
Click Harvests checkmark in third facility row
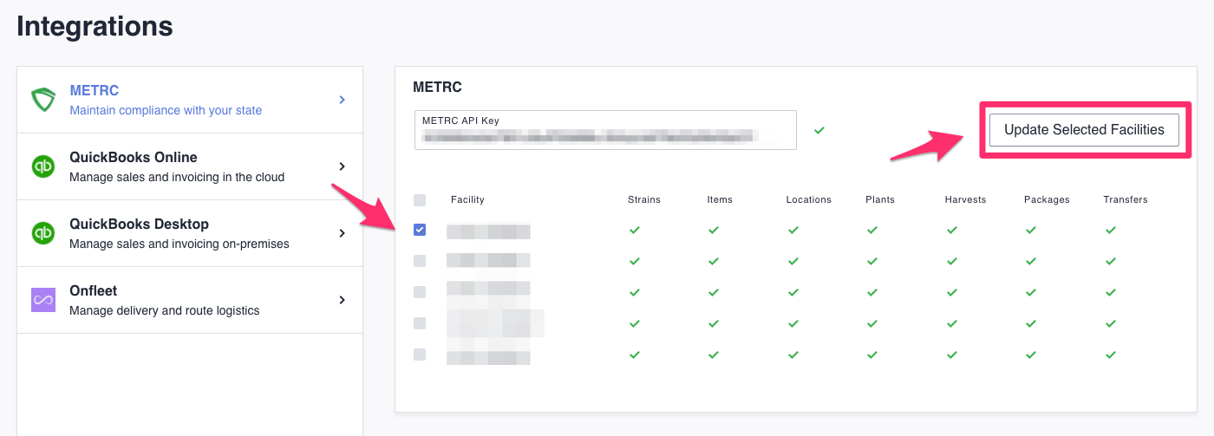[x=951, y=292]
